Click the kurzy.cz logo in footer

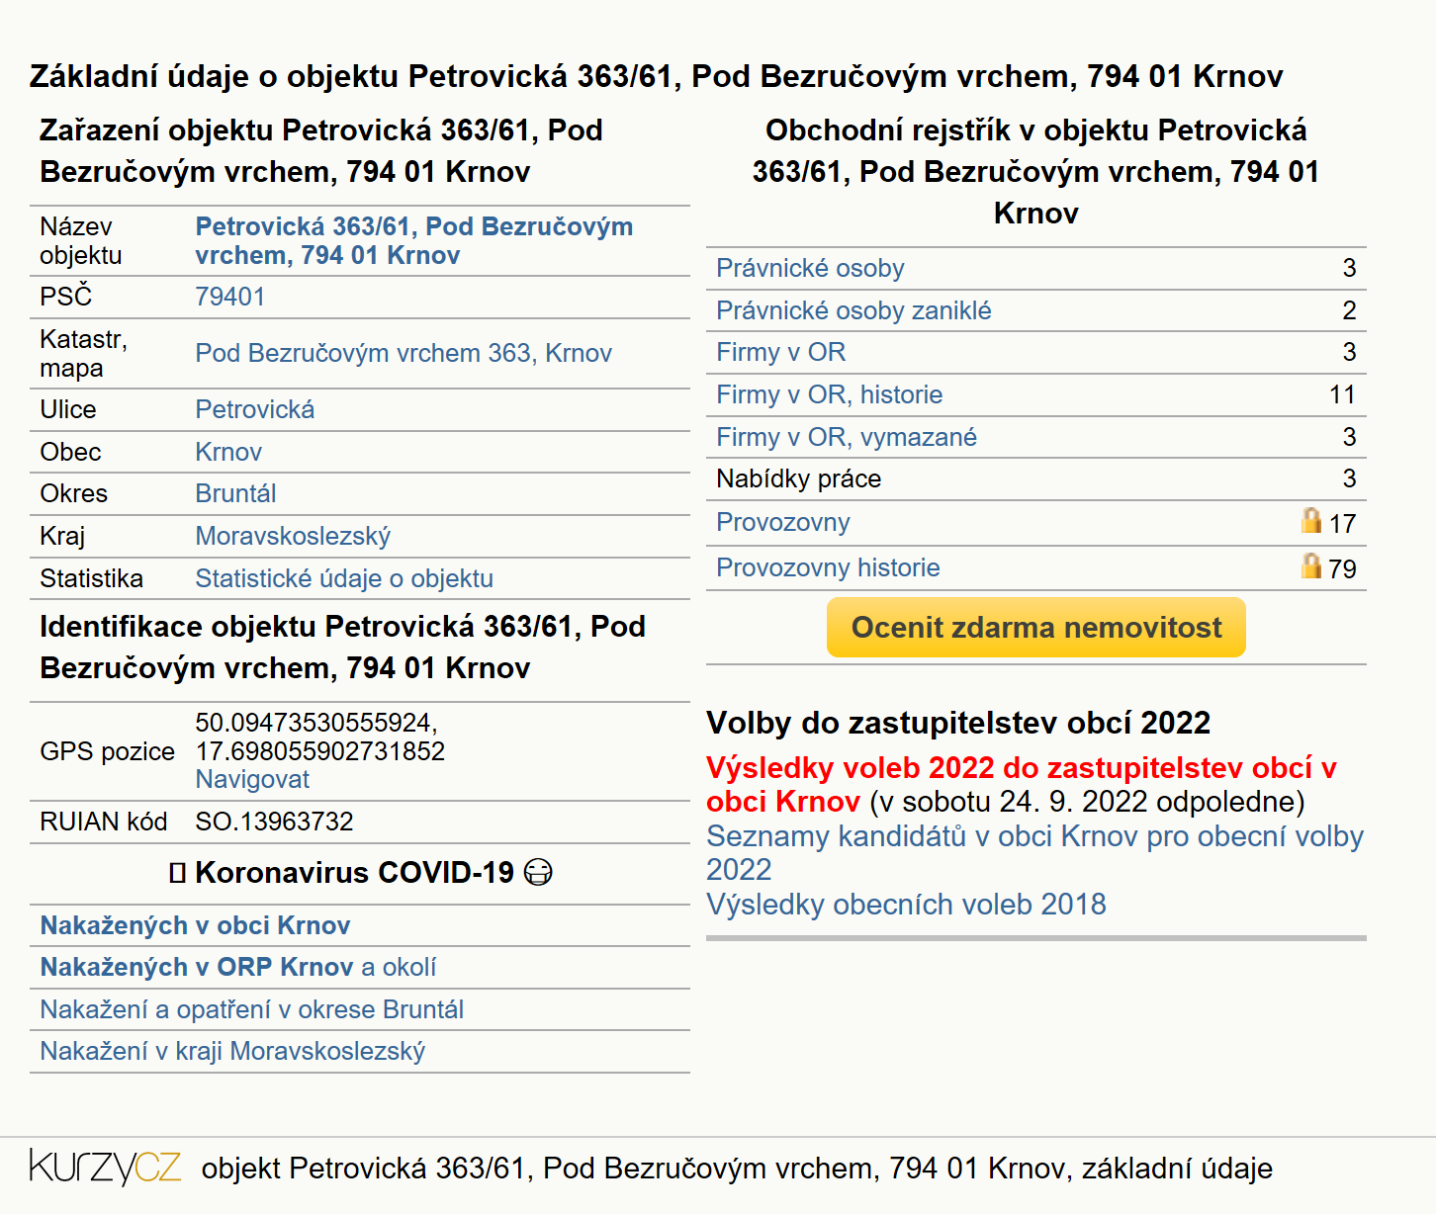(x=105, y=1167)
